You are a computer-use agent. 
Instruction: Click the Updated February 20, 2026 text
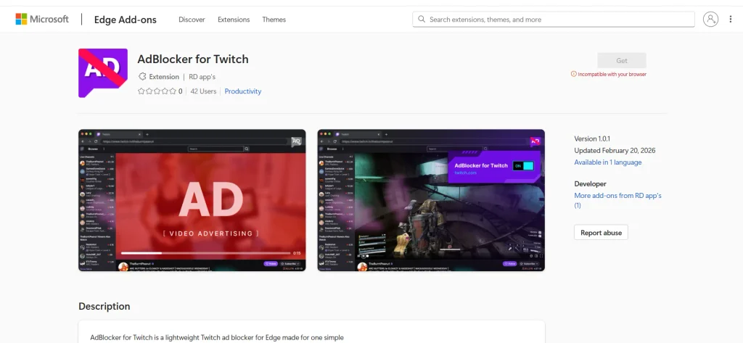(615, 151)
